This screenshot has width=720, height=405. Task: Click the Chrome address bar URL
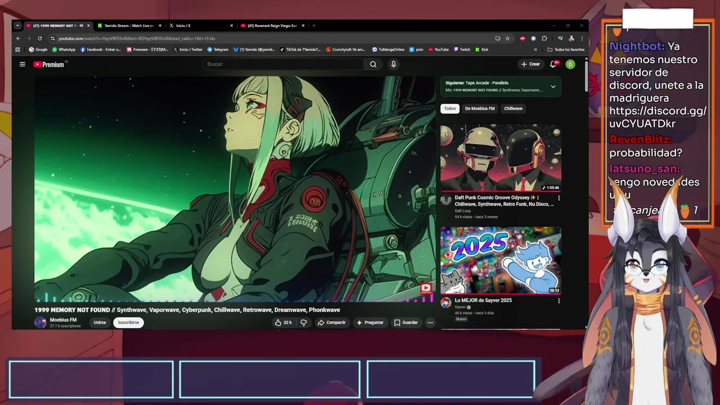click(137, 38)
